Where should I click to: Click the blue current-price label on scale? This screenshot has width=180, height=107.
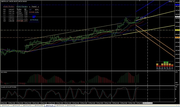point(177,5)
